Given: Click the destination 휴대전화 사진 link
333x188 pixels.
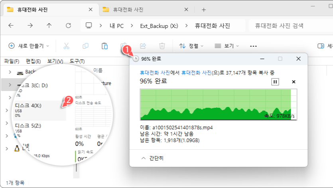Looking at the screenshot, I should click(x=197, y=73).
